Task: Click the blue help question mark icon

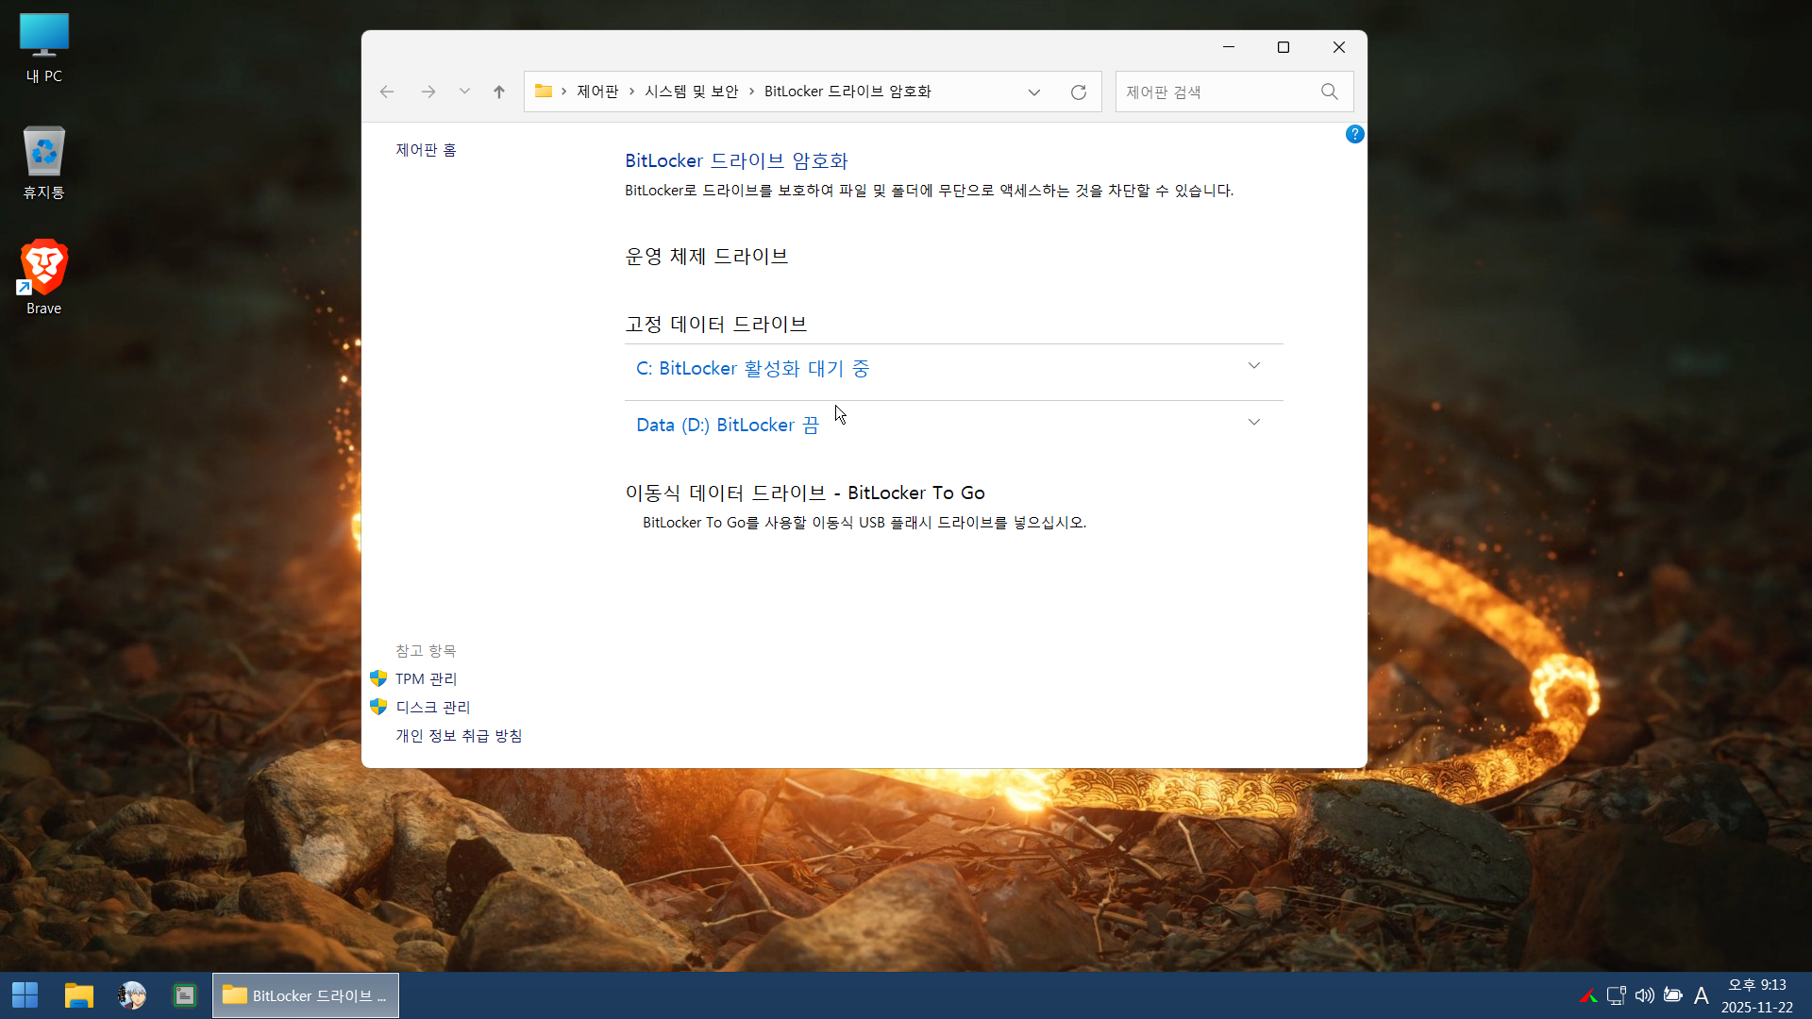Action: point(1354,134)
